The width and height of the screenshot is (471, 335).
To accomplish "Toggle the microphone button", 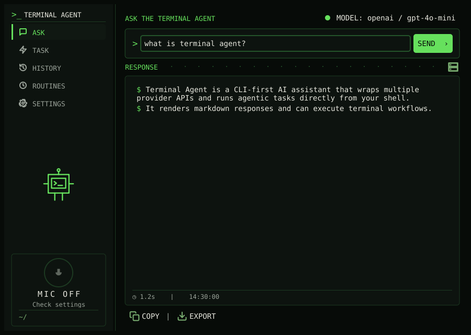I will pyautogui.click(x=59, y=273).
